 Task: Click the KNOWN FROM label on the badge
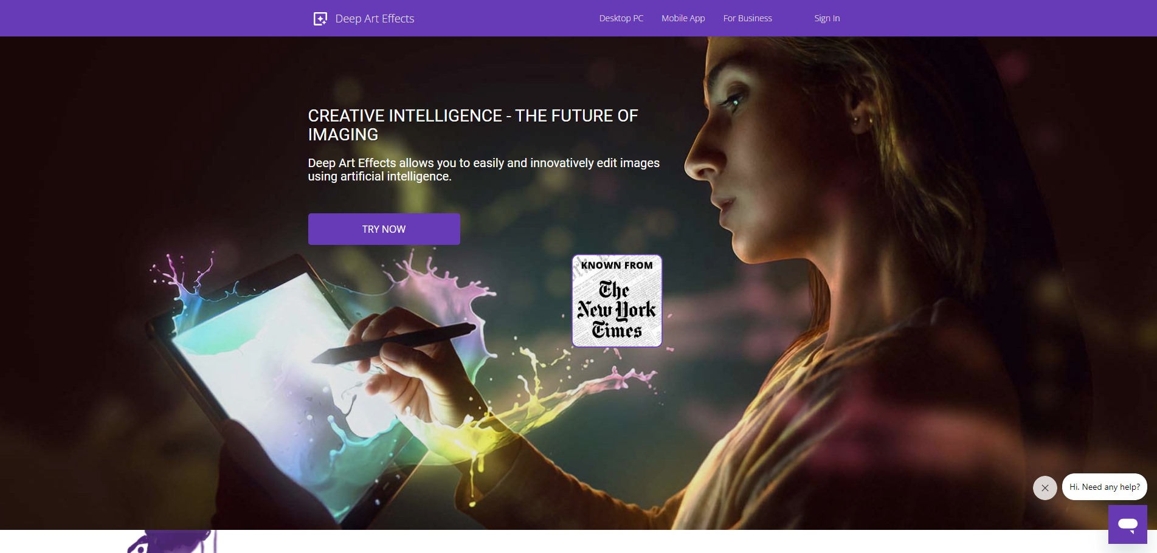pos(616,265)
